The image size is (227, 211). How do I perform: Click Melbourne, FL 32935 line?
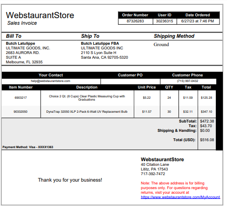[x=24, y=62]
